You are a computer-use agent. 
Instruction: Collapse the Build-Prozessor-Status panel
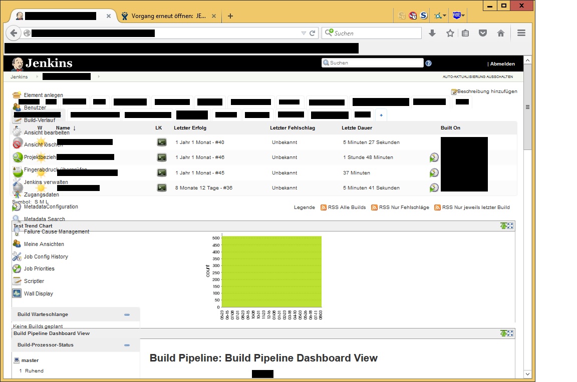127,345
